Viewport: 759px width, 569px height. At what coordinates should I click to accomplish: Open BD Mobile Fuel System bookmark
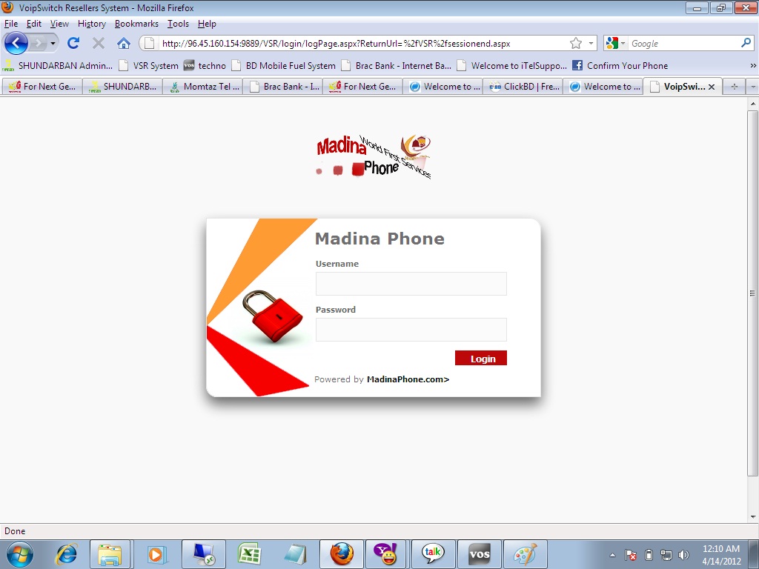point(284,65)
